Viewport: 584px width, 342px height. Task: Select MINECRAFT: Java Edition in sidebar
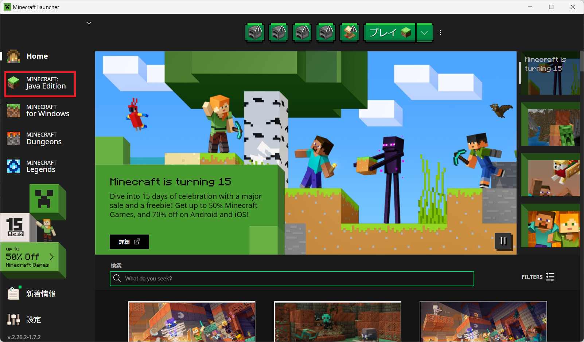40,83
